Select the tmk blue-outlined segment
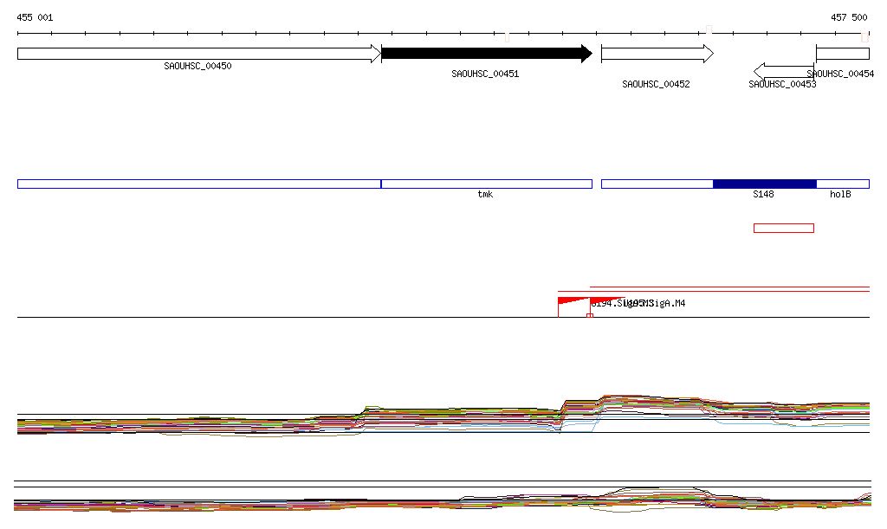The height and width of the screenshot is (529, 887). [486, 184]
